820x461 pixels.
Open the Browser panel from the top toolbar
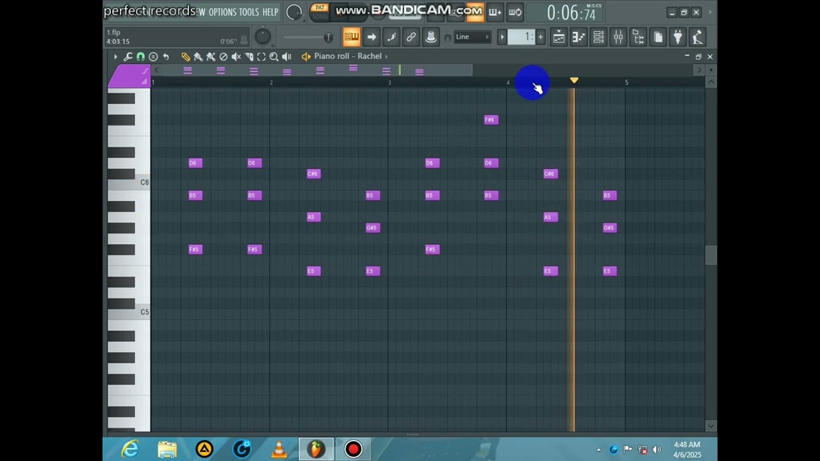[638, 37]
